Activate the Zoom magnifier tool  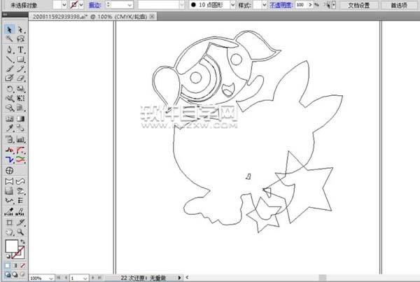pos(20,232)
